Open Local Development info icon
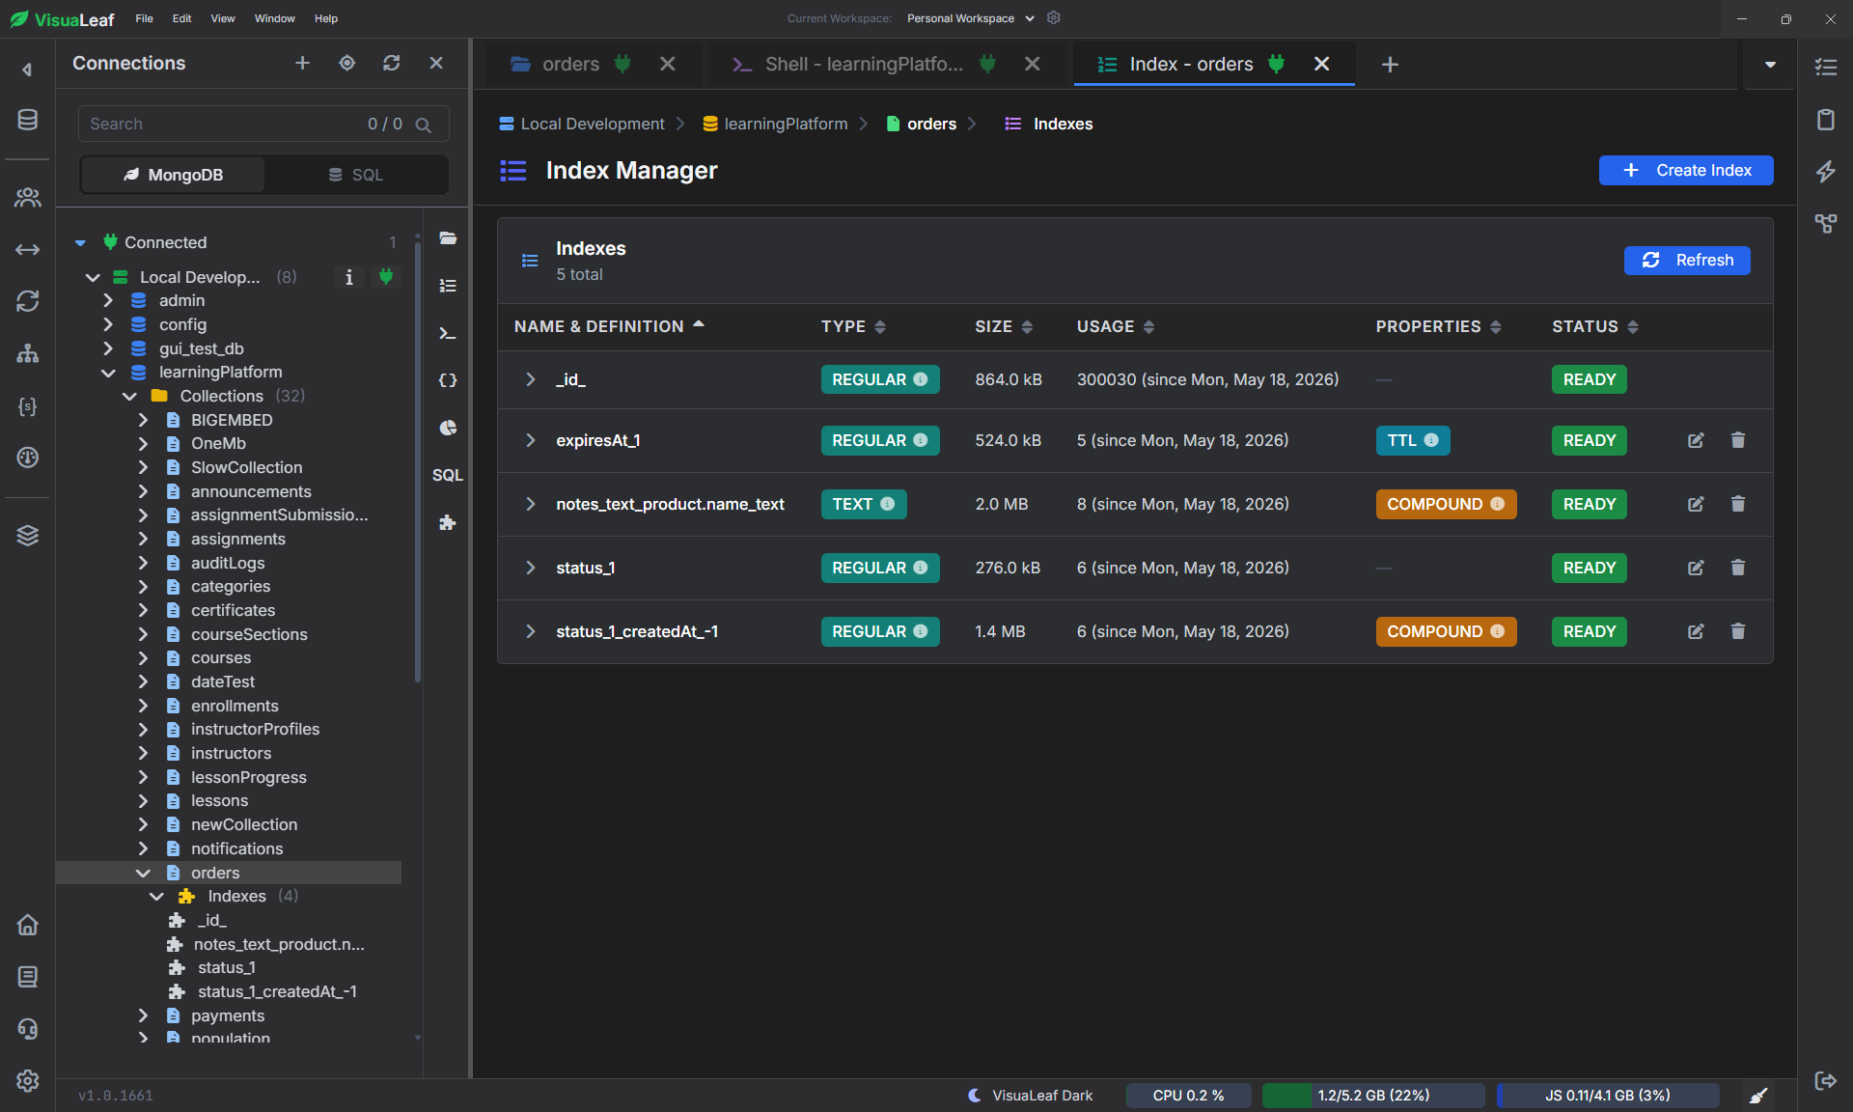1853x1112 pixels. [x=349, y=277]
